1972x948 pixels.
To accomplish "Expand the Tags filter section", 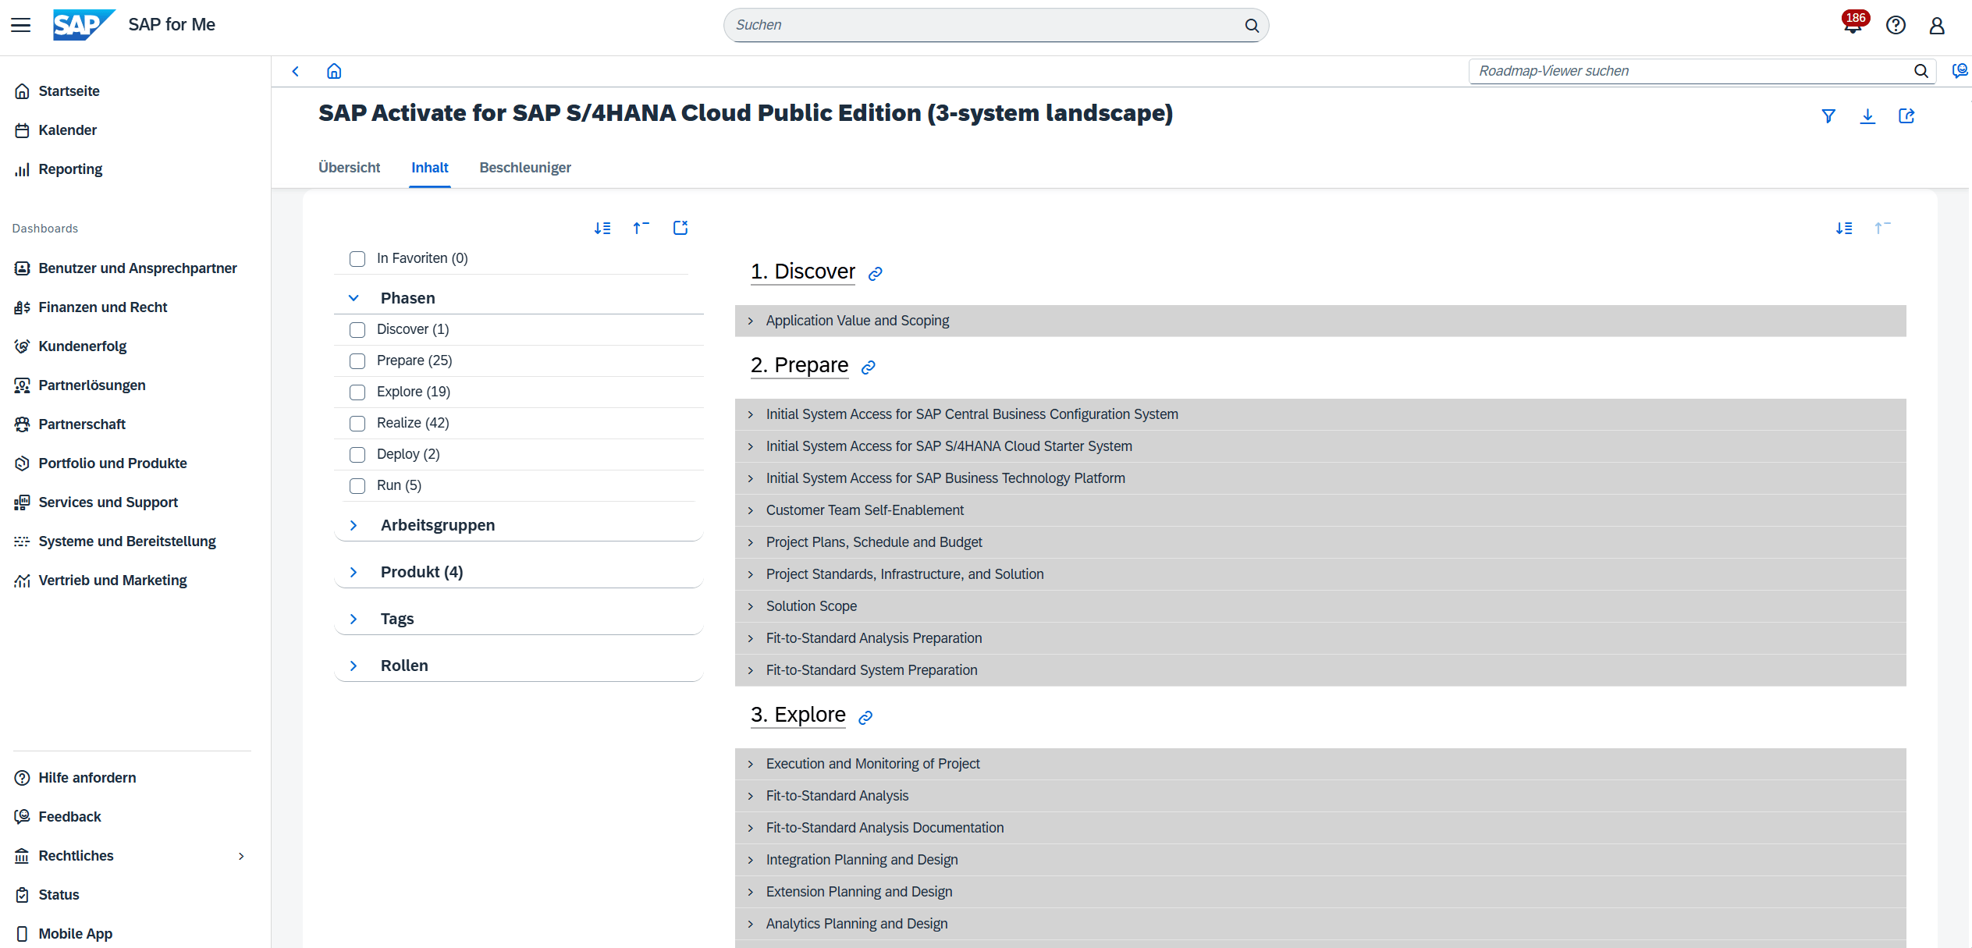I will pyautogui.click(x=354, y=619).
